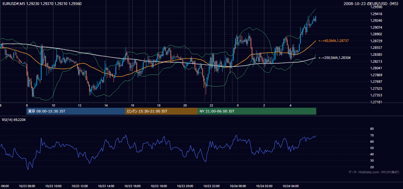Click the 10/23 10:00 time axis label
Image resolution: width=403 pixels, height=189 pixels.
(x=53, y=186)
